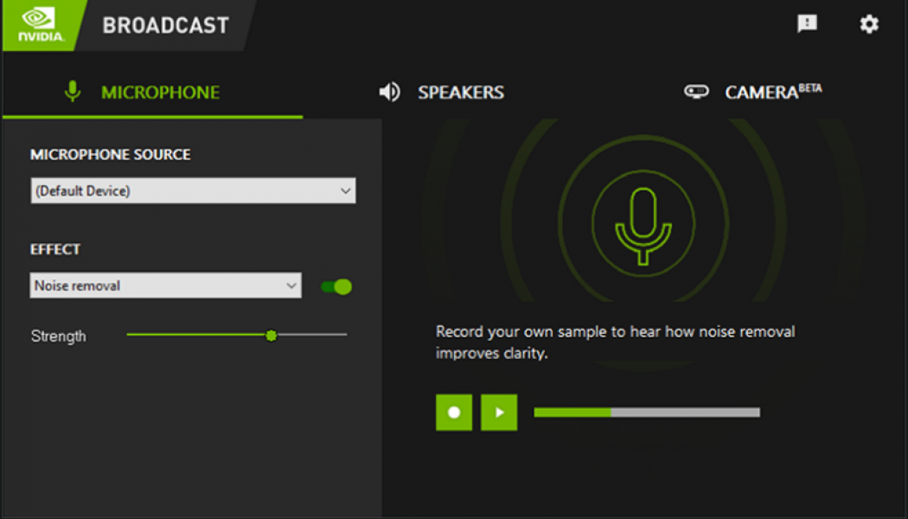Play the recorded audio sample
This screenshot has width=908, height=519.
pos(498,412)
